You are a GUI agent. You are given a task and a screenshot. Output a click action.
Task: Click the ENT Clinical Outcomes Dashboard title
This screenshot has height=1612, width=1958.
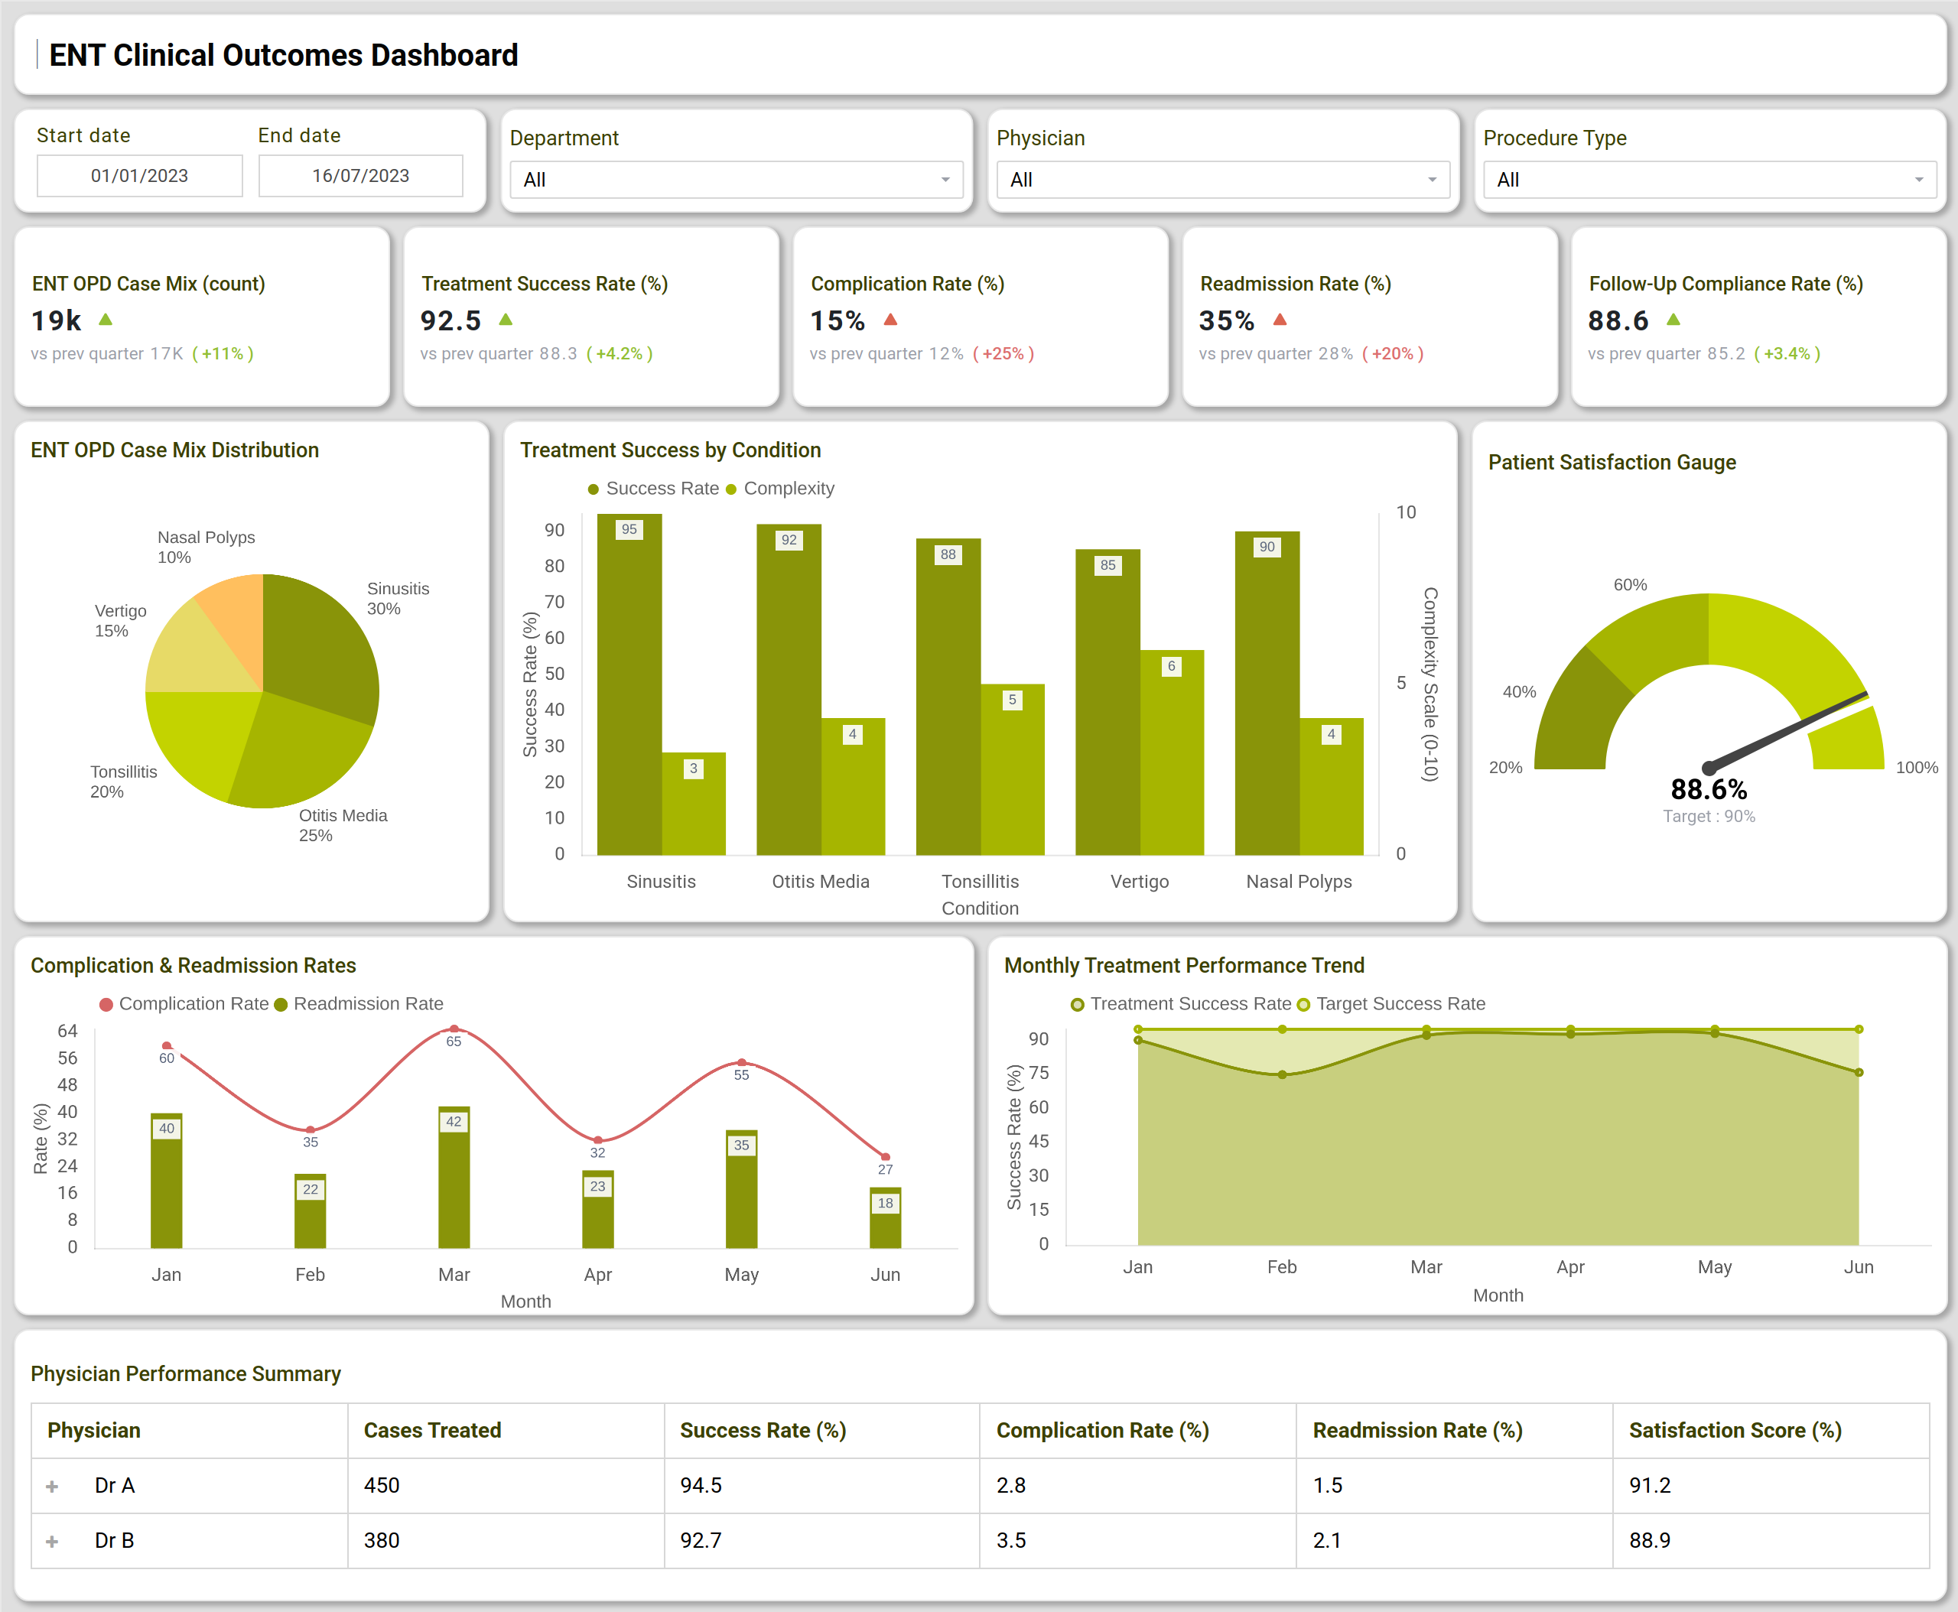(x=283, y=55)
